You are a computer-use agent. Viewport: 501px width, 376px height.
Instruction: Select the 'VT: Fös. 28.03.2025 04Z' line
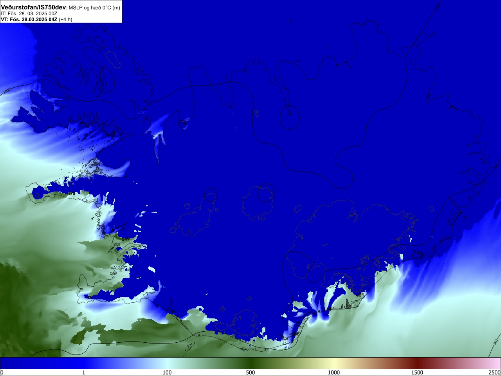click(29, 19)
